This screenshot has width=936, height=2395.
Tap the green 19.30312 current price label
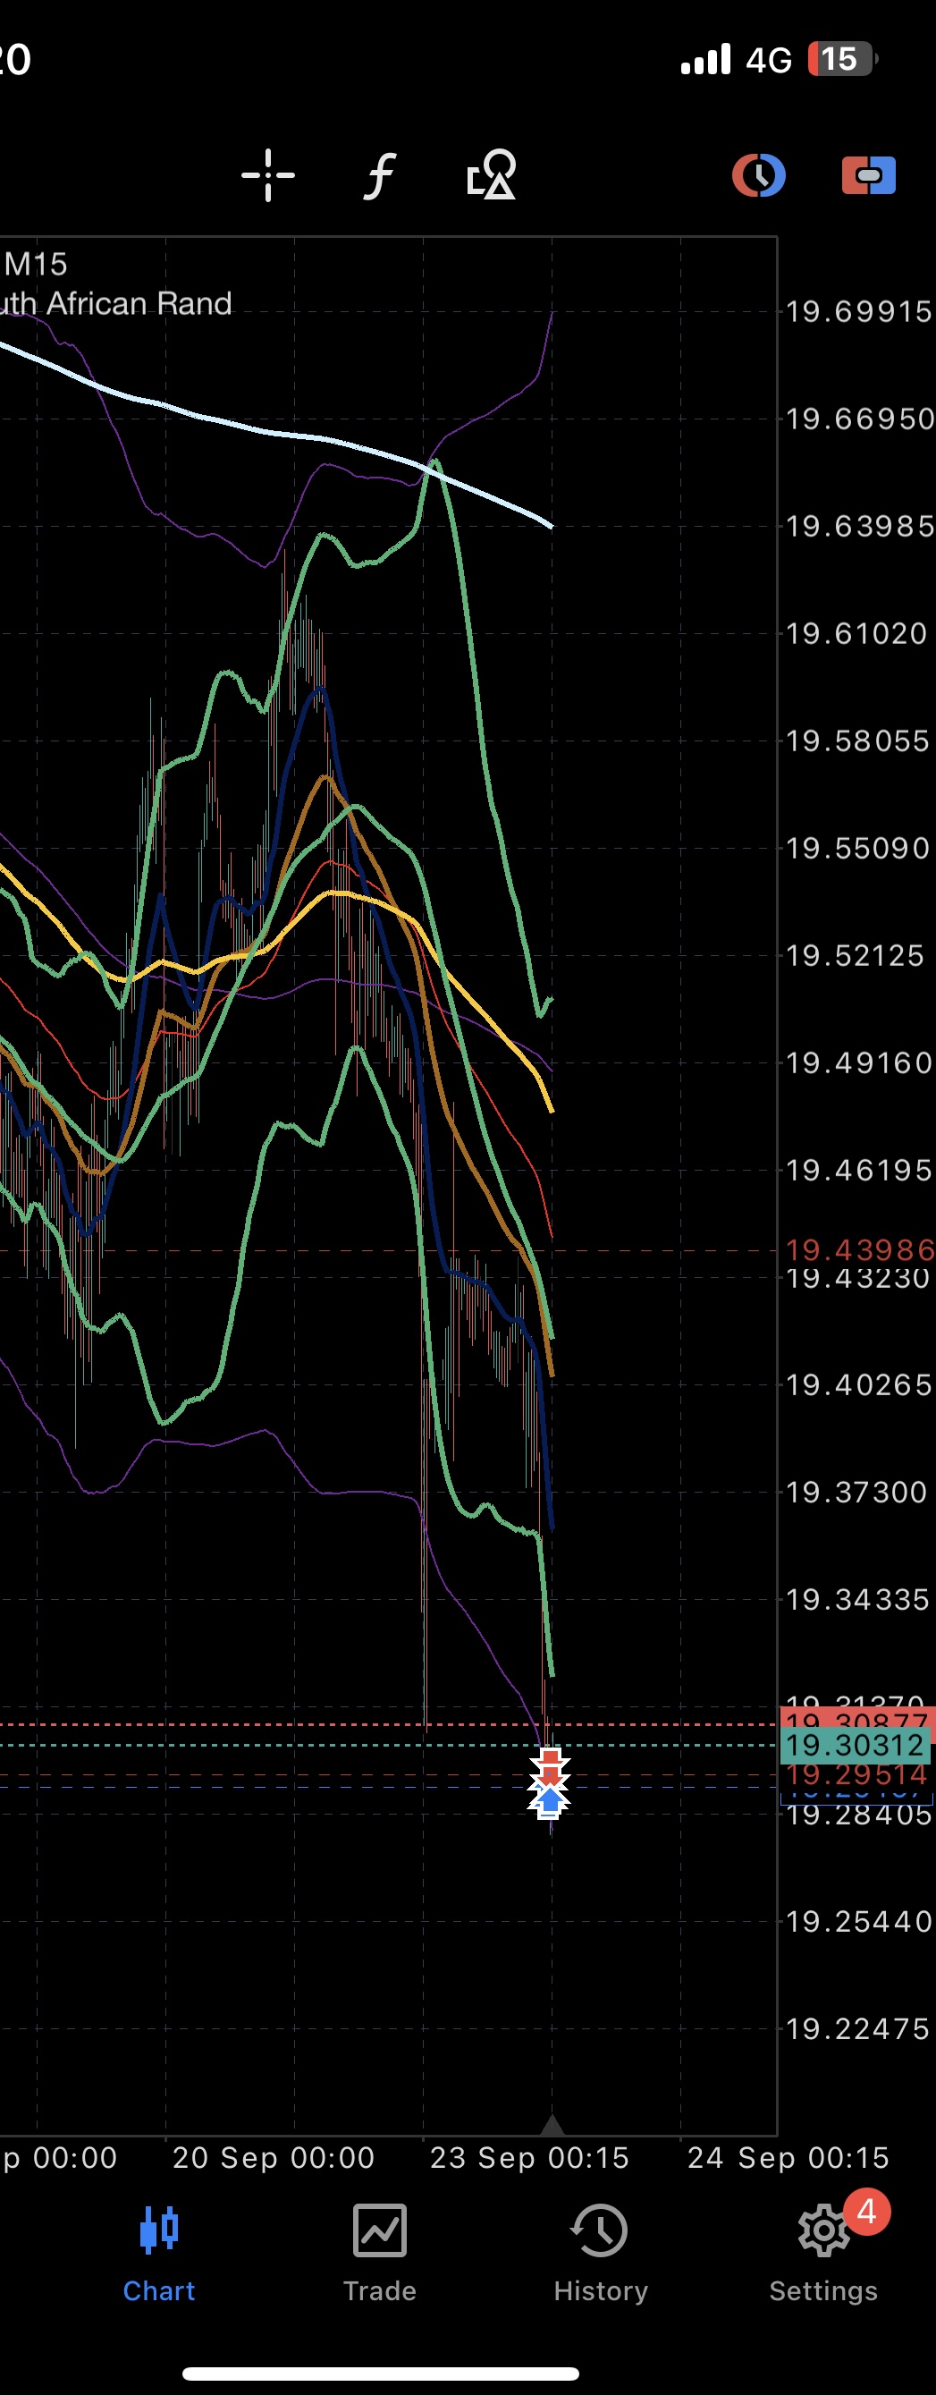(x=856, y=1745)
